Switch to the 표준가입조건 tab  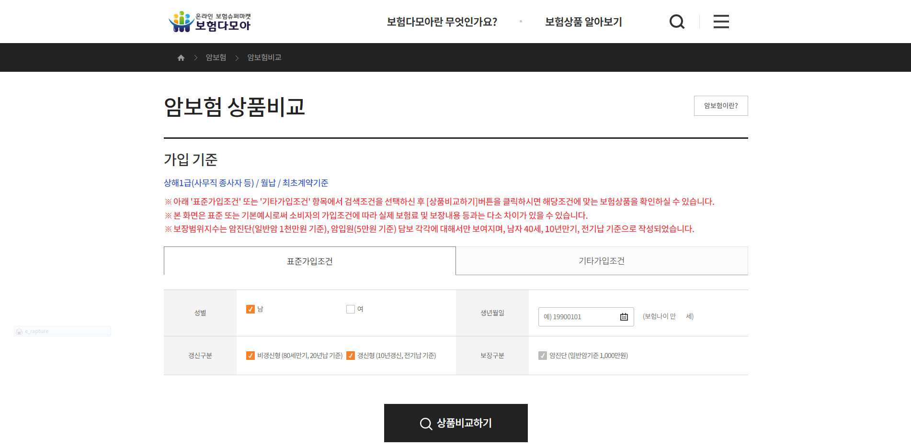coord(309,261)
